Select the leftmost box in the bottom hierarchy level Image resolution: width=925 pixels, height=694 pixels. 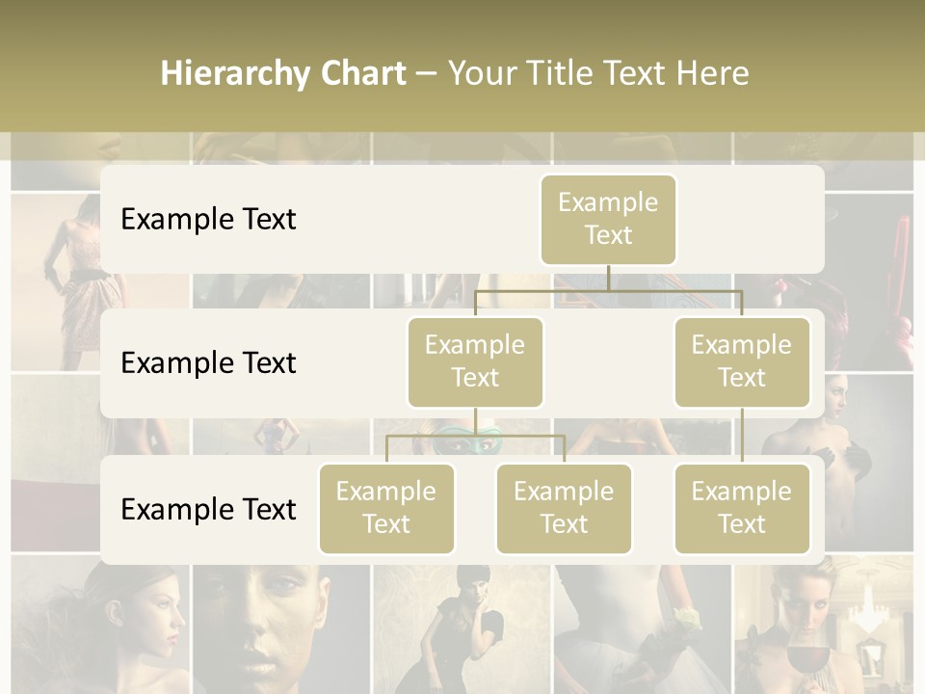click(386, 508)
